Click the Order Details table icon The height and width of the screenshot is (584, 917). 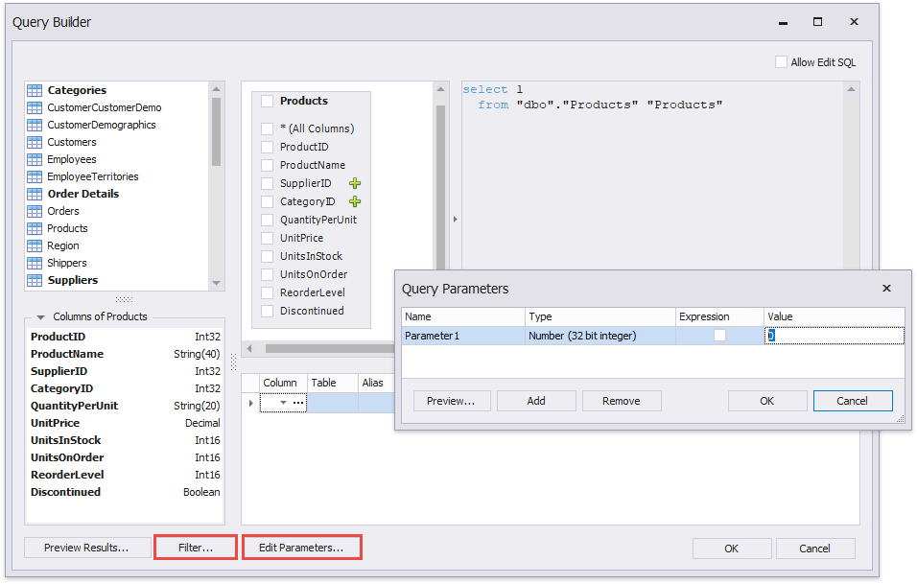(x=35, y=194)
